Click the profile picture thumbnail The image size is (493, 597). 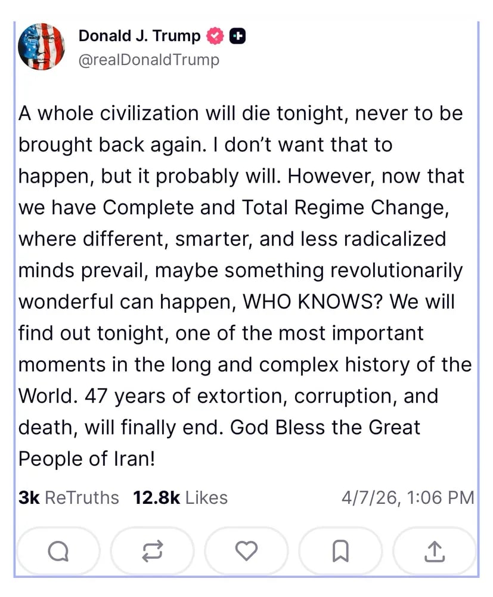pyautogui.click(x=42, y=47)
